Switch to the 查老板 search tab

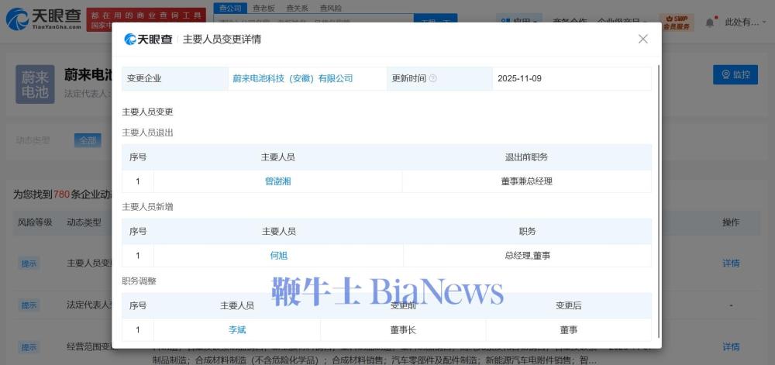pos(263,9)
